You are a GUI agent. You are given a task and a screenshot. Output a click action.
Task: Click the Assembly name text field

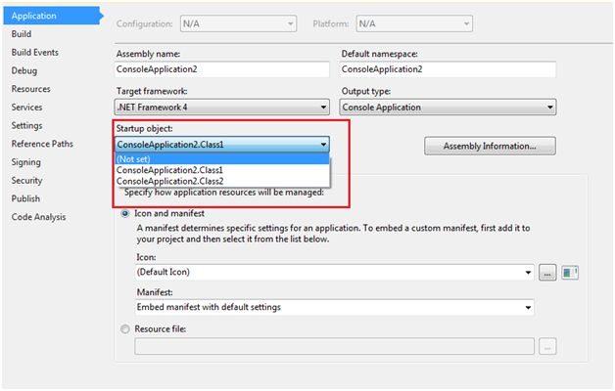coord(222,70)
